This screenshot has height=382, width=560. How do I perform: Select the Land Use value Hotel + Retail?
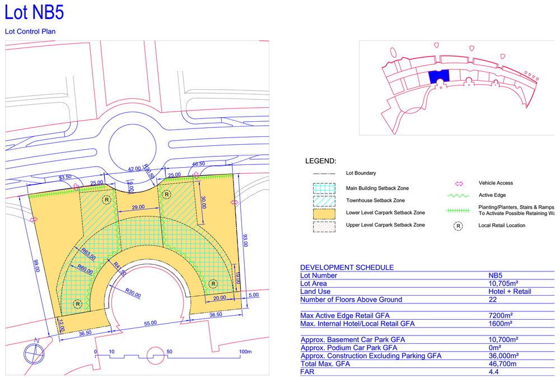coord(510,291)
